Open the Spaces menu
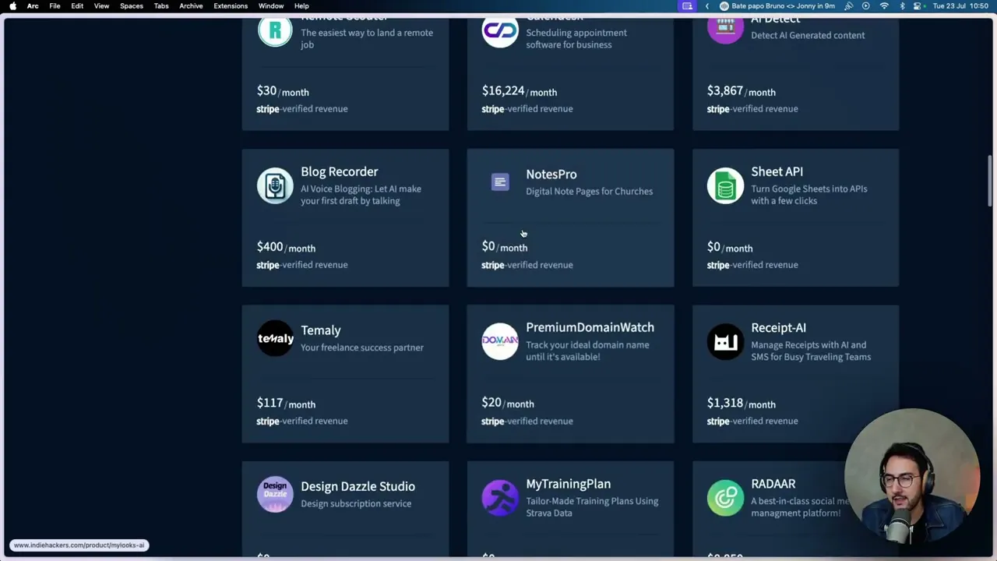The height and width of the screenshot is (561, 997). click(x=131, y=6)
